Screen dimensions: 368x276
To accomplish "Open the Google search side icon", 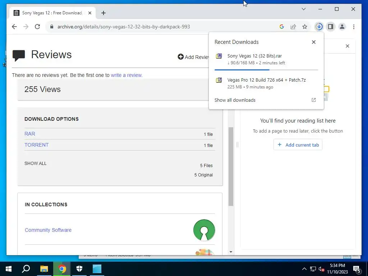I will 282,27.
